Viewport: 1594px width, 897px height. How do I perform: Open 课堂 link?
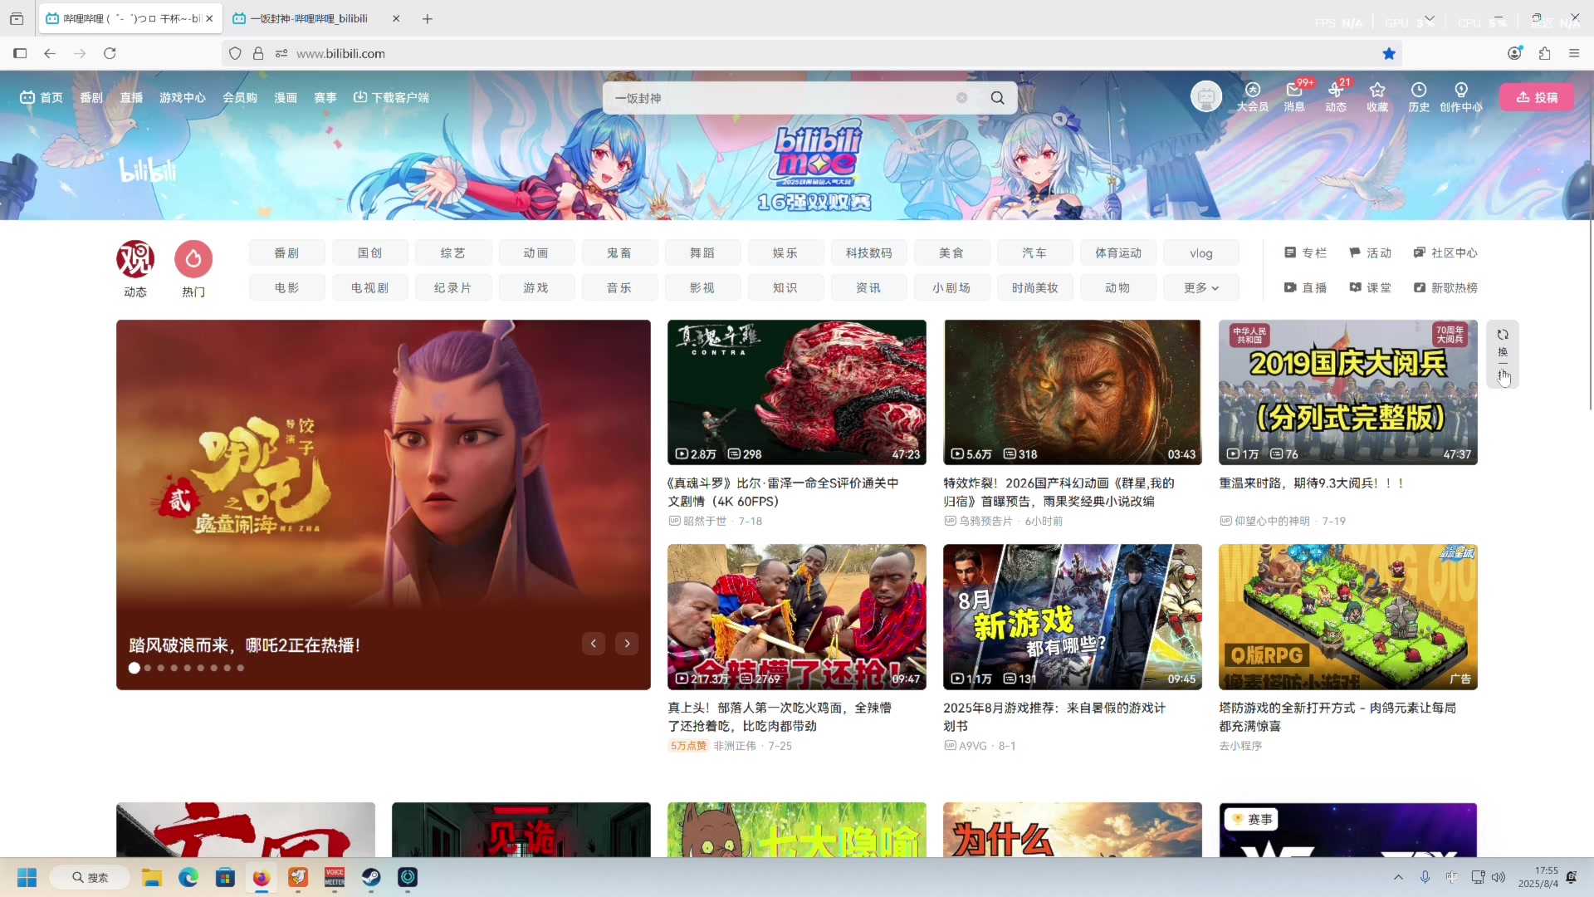[x=1370, y=287]
